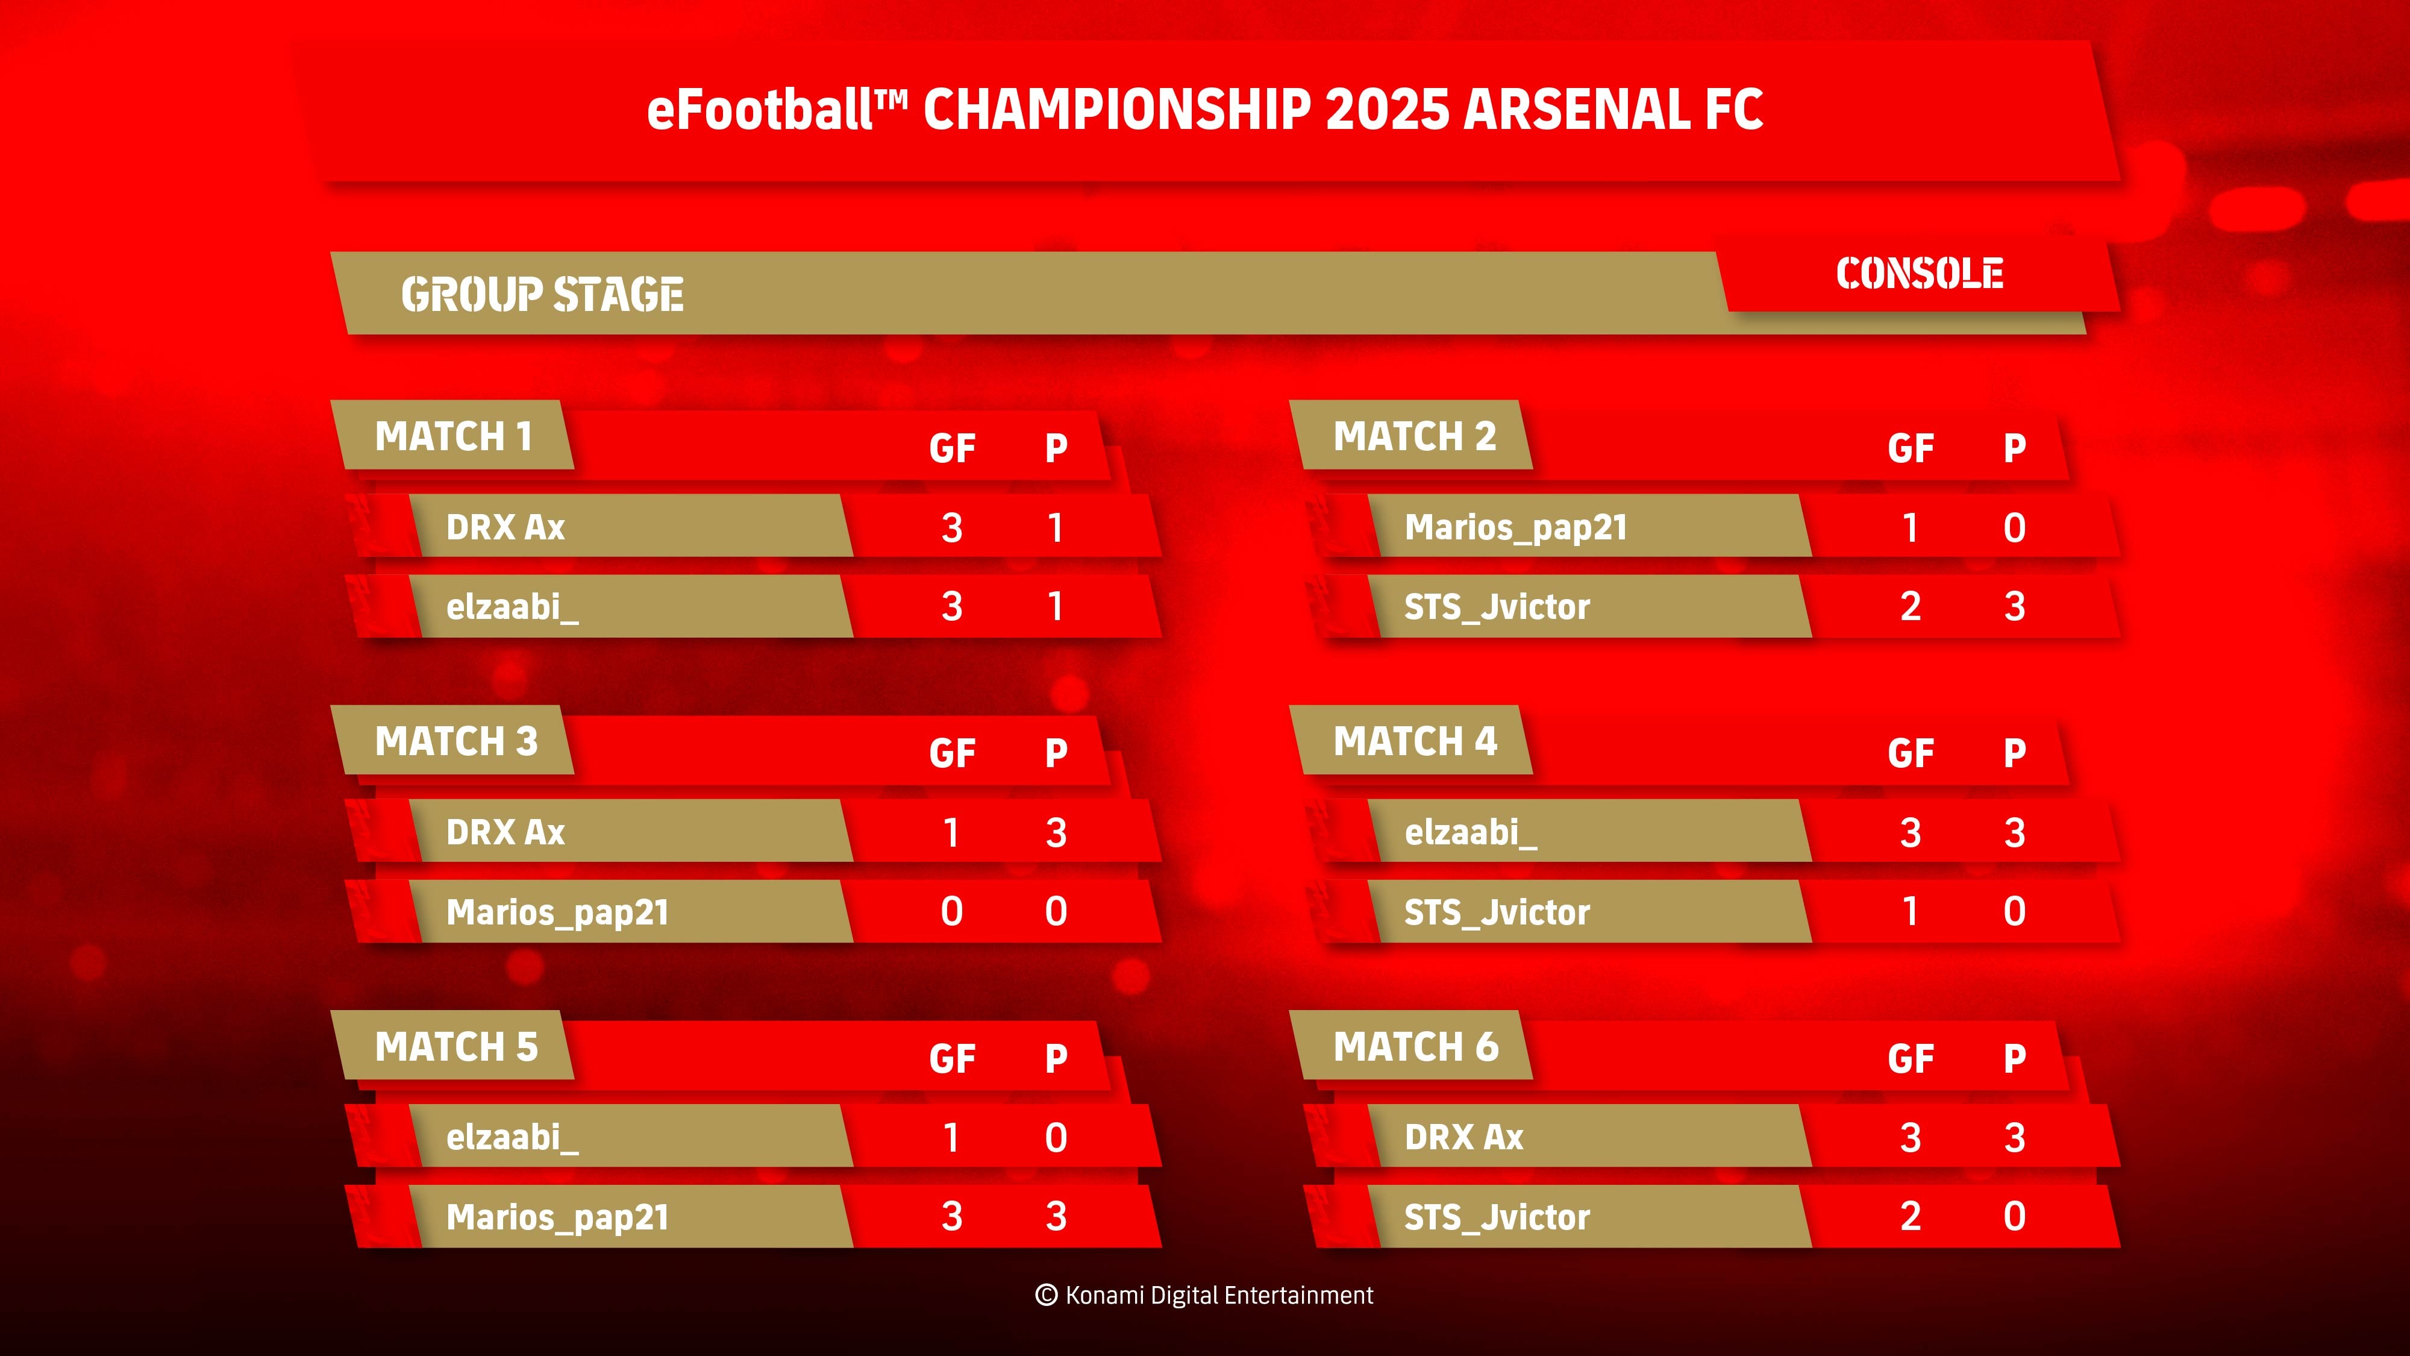Click STS_Jvictor in Match 2
Screen dimensions: 2410x1356
(x=1497, y=606)
